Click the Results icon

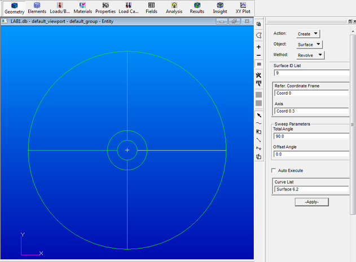[x=197, y=7]
